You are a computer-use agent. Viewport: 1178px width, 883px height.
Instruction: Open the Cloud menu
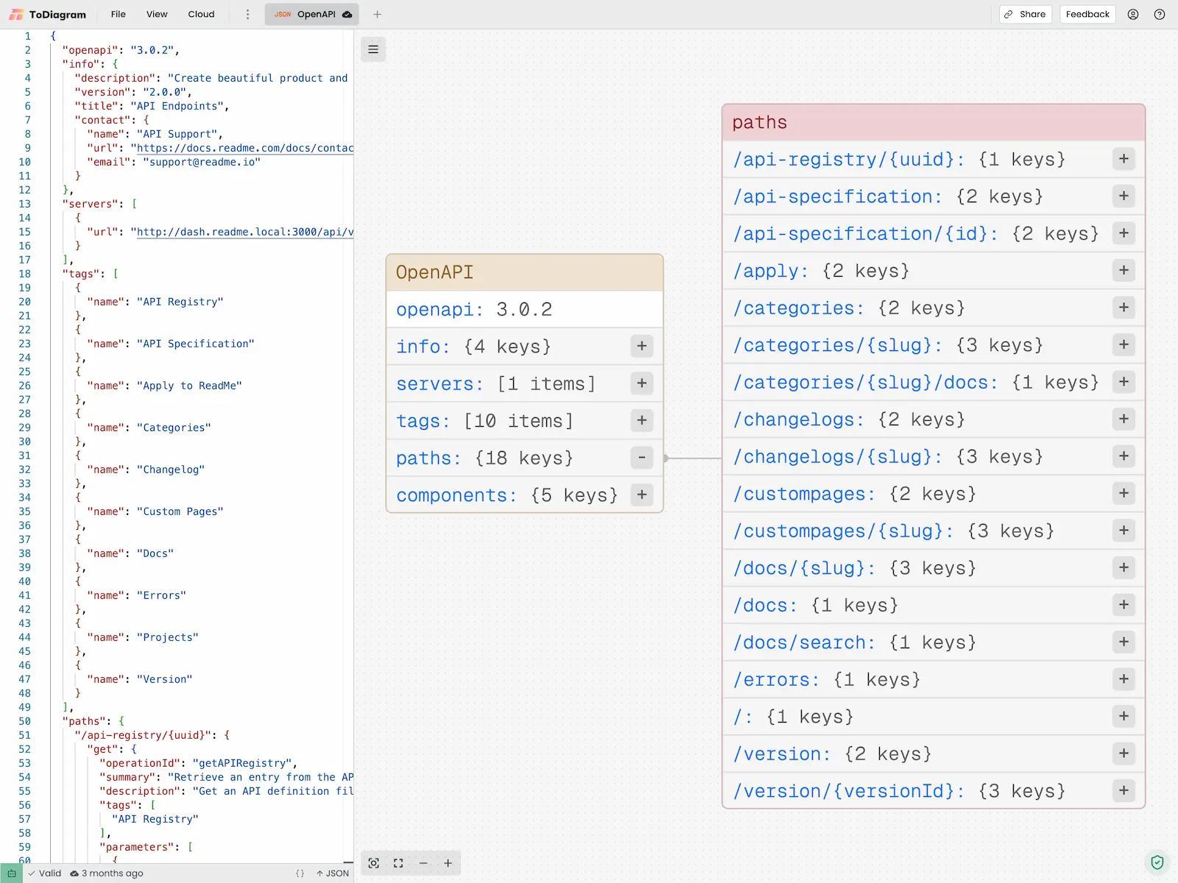pos(201,14)
